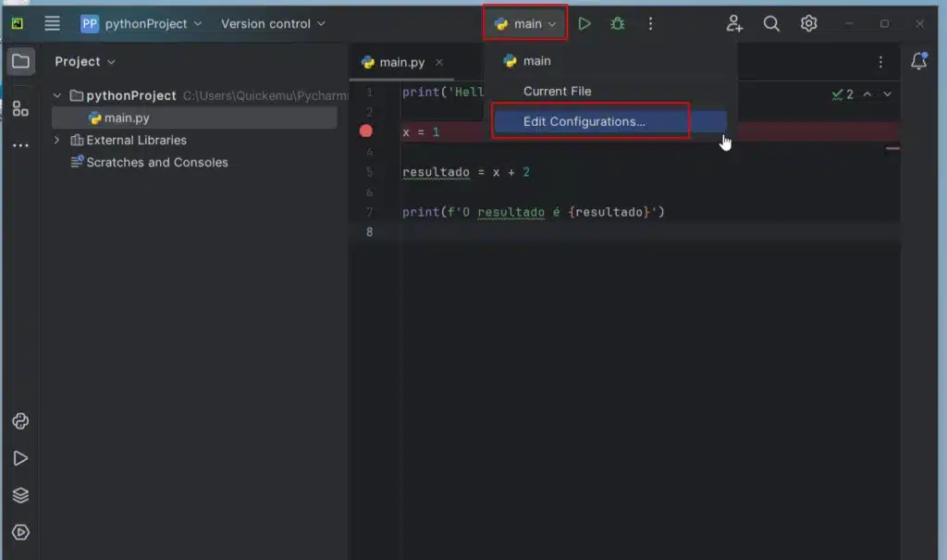Open the Project view dropdown

84,62
